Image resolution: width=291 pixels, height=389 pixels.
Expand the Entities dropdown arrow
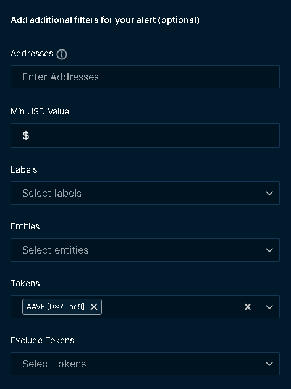click(x=269, y=250)
